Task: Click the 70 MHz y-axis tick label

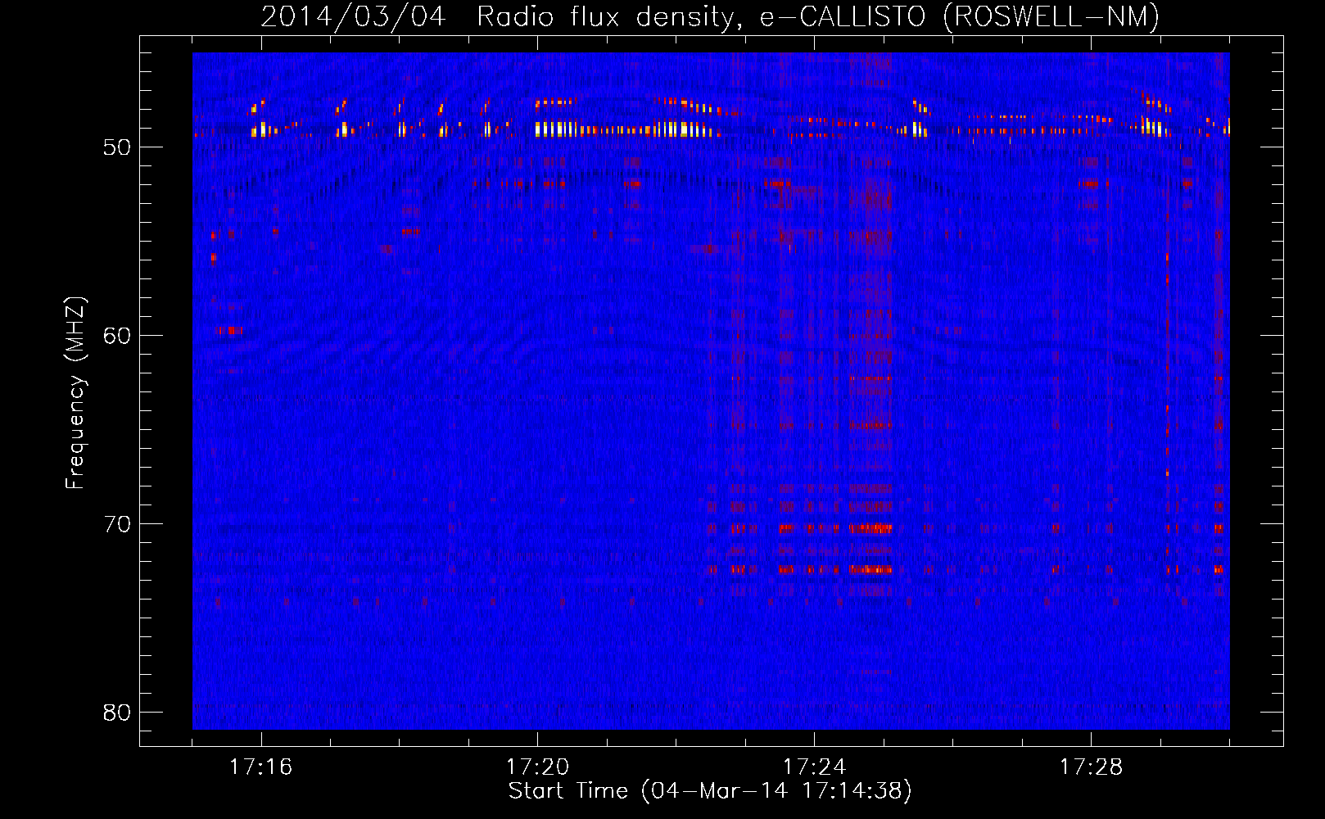Action: point(117,524)
